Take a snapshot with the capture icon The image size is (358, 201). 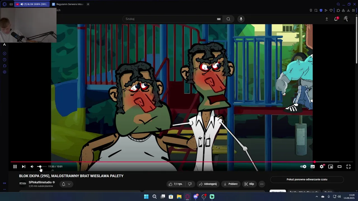coord(316,10)
